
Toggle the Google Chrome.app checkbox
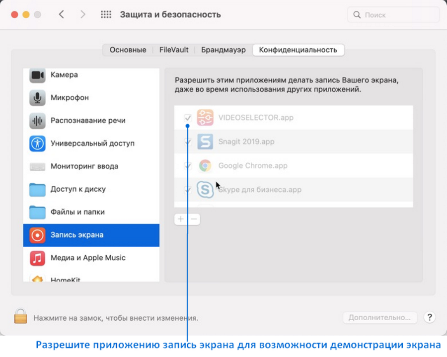188,165
